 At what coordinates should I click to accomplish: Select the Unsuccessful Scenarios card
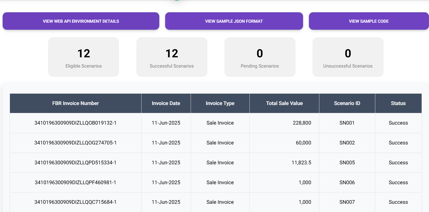pos(348,57)
